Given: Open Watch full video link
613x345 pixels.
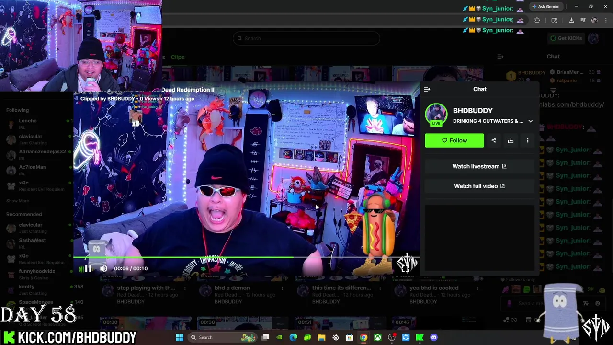Looking at the screenshot, I should [x=479, y=186].
